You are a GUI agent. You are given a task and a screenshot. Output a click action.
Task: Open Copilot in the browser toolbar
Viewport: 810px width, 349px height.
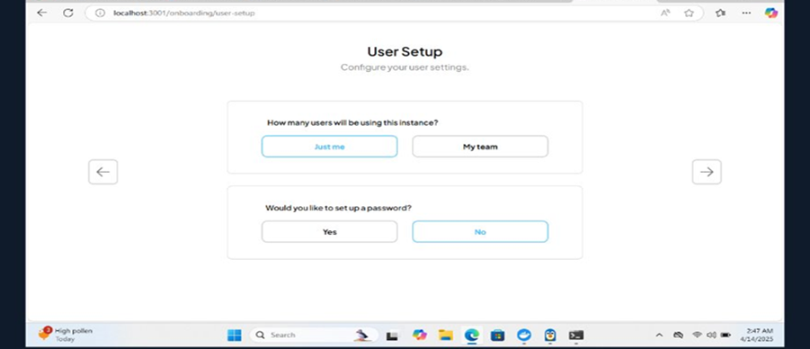[x=771, y=13]
